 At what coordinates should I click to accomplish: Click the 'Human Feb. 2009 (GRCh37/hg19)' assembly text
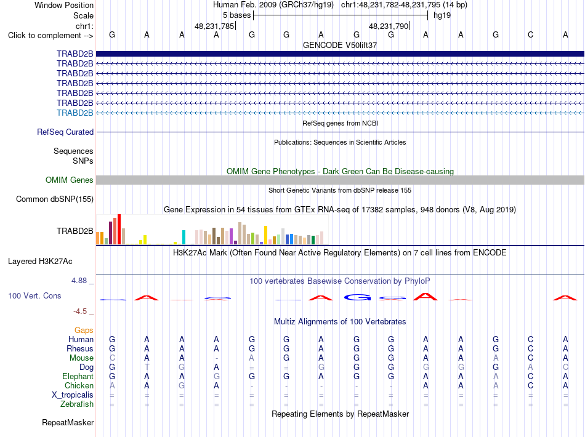click(x=273, y=5)
